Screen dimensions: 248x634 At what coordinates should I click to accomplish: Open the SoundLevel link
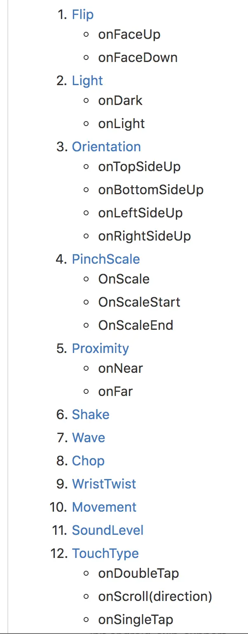[x=108, y=530]
